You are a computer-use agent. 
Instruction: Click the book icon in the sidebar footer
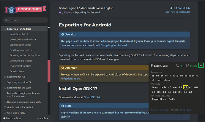(4, 119)
